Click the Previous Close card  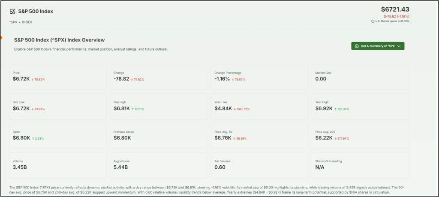pyautogui.click(x=158, y=136)
